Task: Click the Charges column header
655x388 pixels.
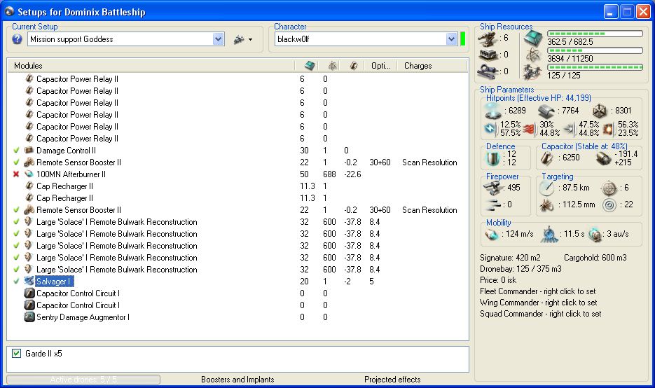Action: 418,66
